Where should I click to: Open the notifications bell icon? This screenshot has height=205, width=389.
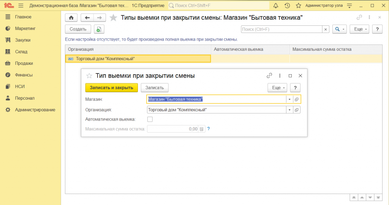tap(275, 6)
